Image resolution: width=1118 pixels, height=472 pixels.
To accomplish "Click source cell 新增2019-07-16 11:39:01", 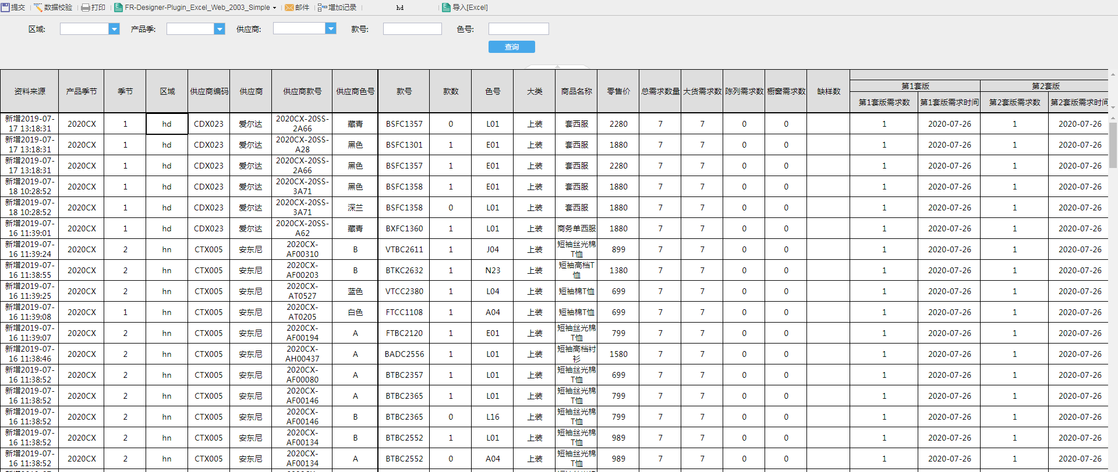I will tap(30, 228).
